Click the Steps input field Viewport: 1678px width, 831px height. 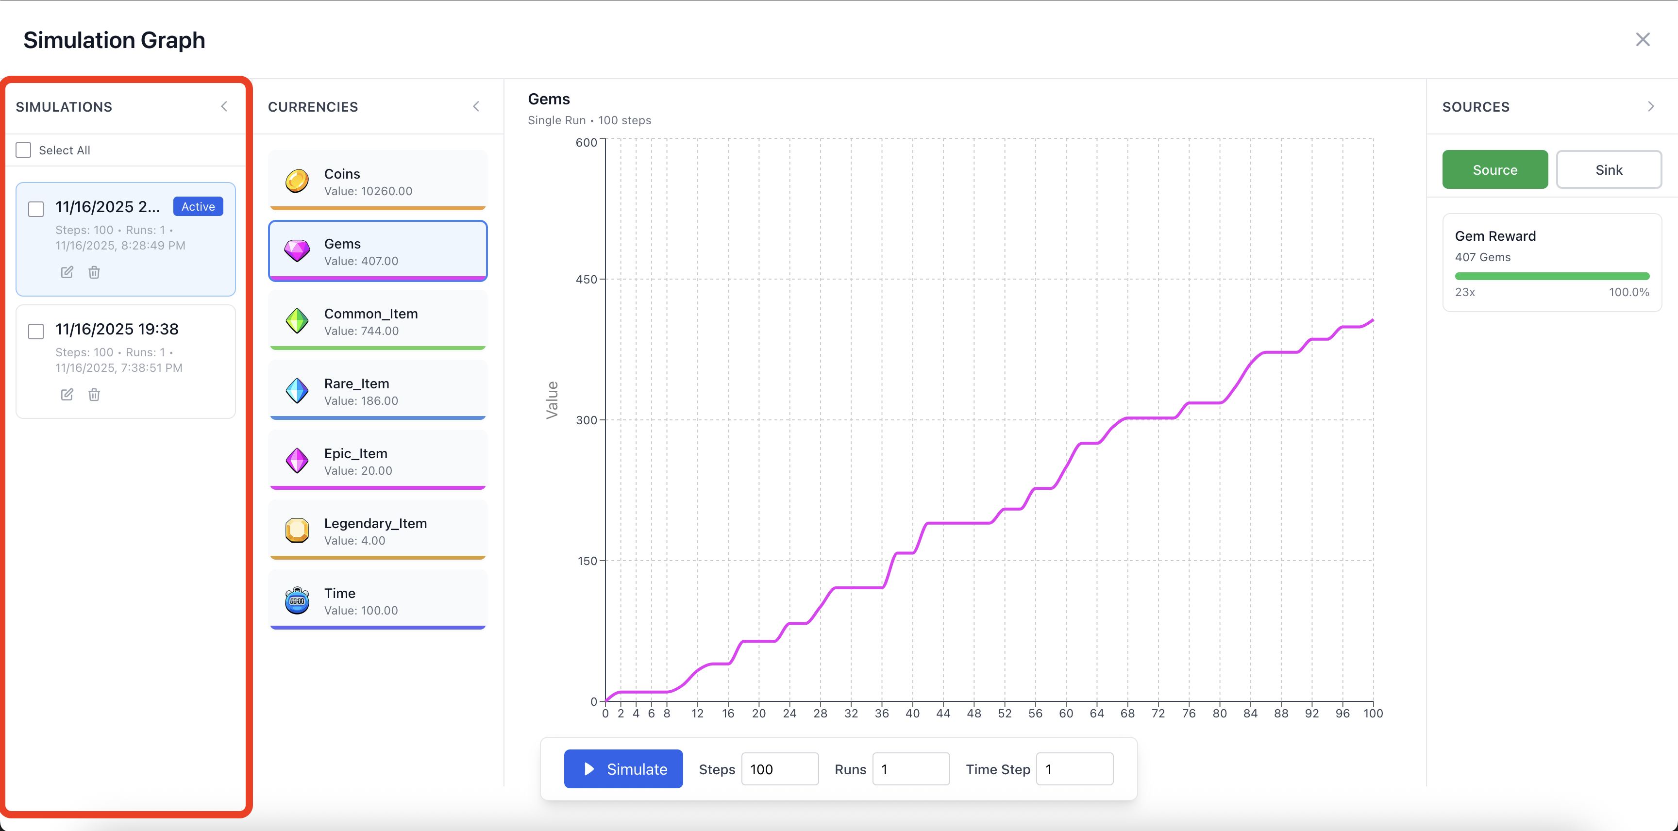pyautogui.click(x=779, y=769)
